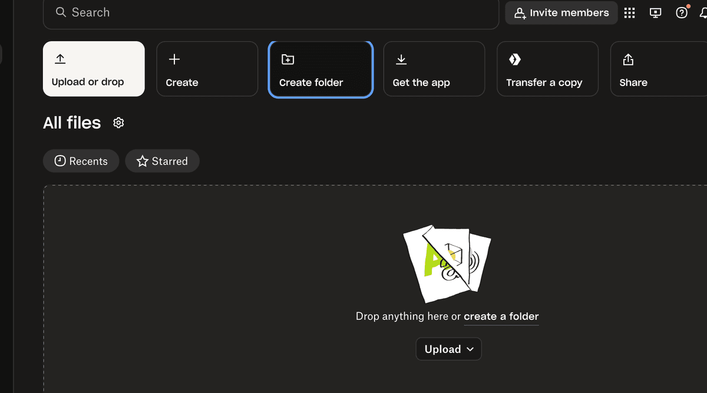Toggle the Starred filter

tap(162, 160)
